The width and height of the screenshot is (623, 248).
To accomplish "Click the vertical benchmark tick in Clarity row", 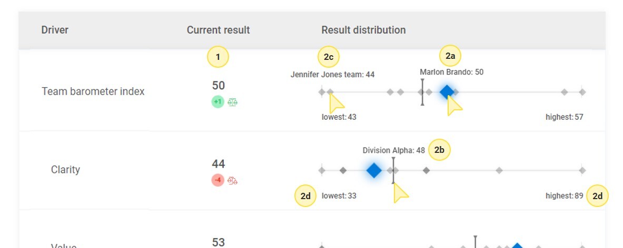I will 393,170.
